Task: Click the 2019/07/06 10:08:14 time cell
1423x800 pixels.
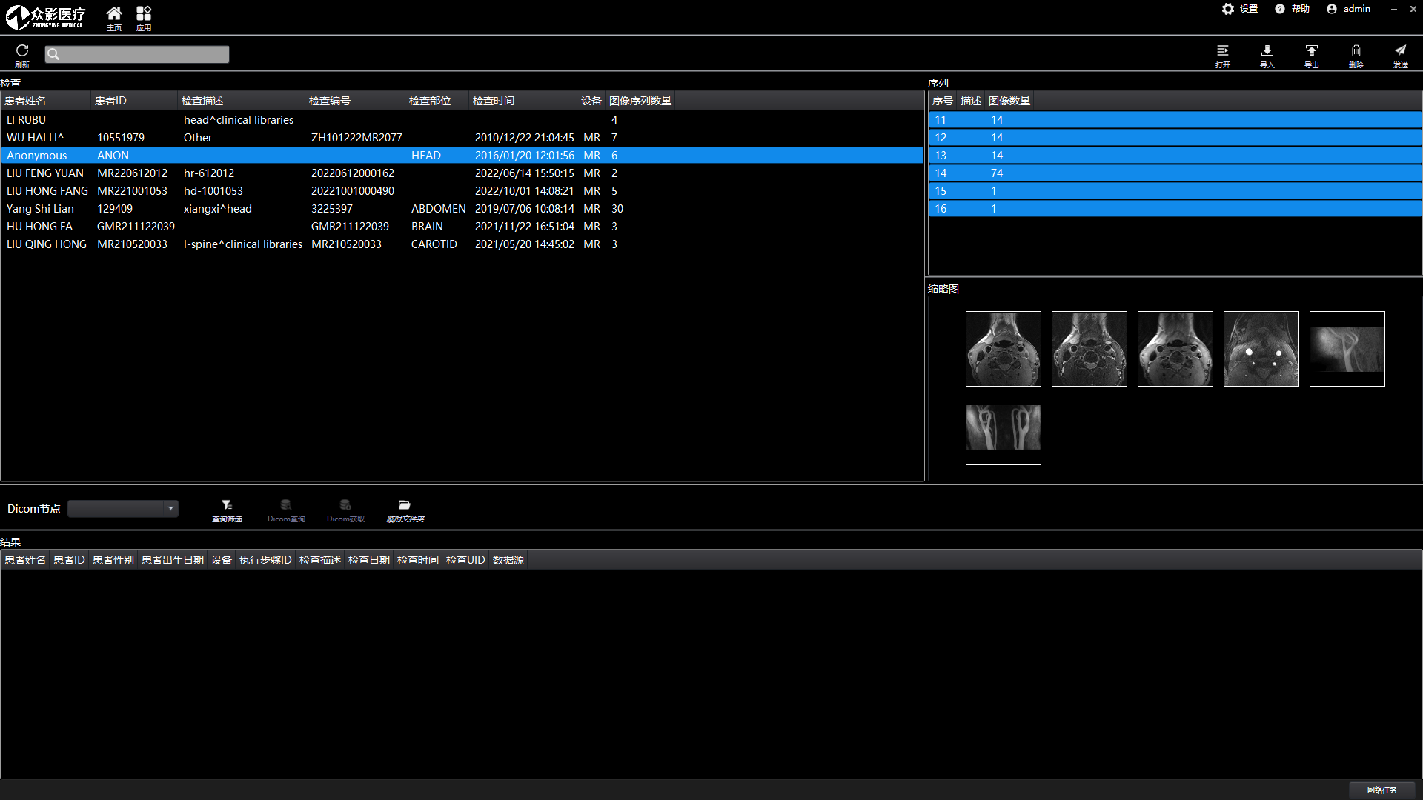Action: pos(525,209)
